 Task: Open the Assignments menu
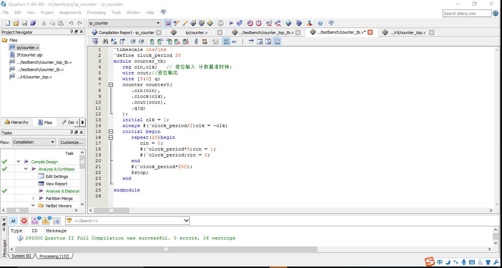[70, 12]
